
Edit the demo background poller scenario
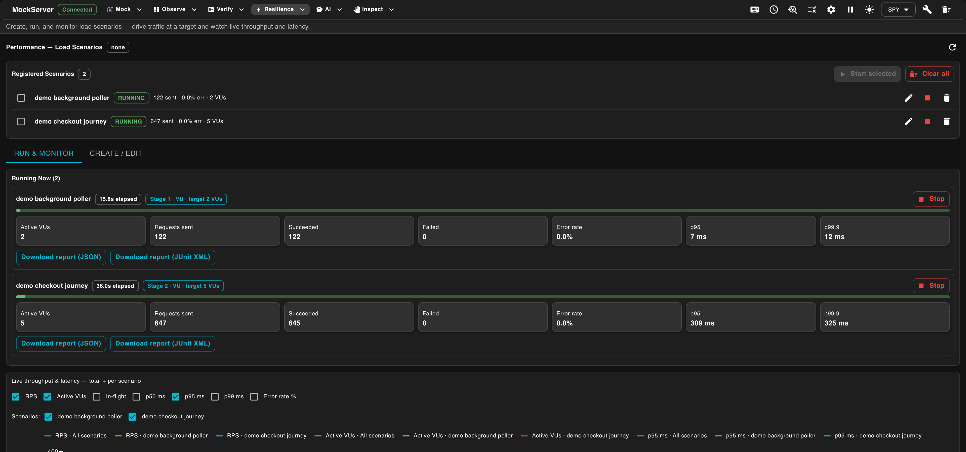click(x=908, y=98)
